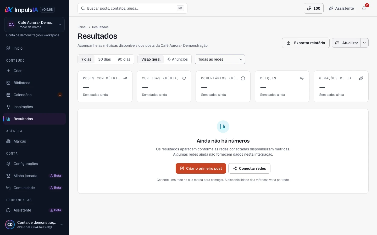Click the version tag v0.9.68
The image size is (377, 235).
[x=47, y=10]
